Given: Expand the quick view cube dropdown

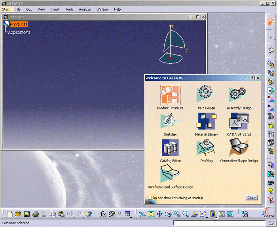Looking at the screenshot, I should coord(207,217).
